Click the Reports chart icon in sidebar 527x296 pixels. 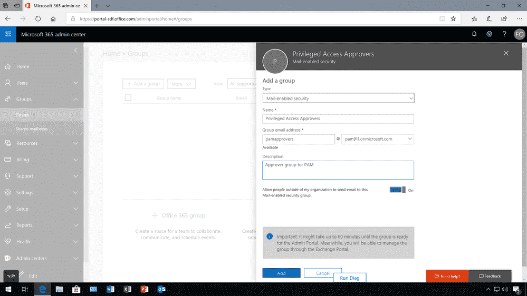8,225
